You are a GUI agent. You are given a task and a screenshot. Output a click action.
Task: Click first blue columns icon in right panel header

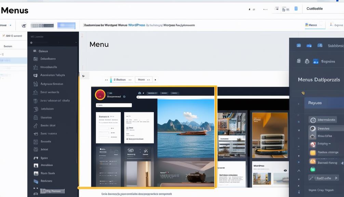click(299, 46)
